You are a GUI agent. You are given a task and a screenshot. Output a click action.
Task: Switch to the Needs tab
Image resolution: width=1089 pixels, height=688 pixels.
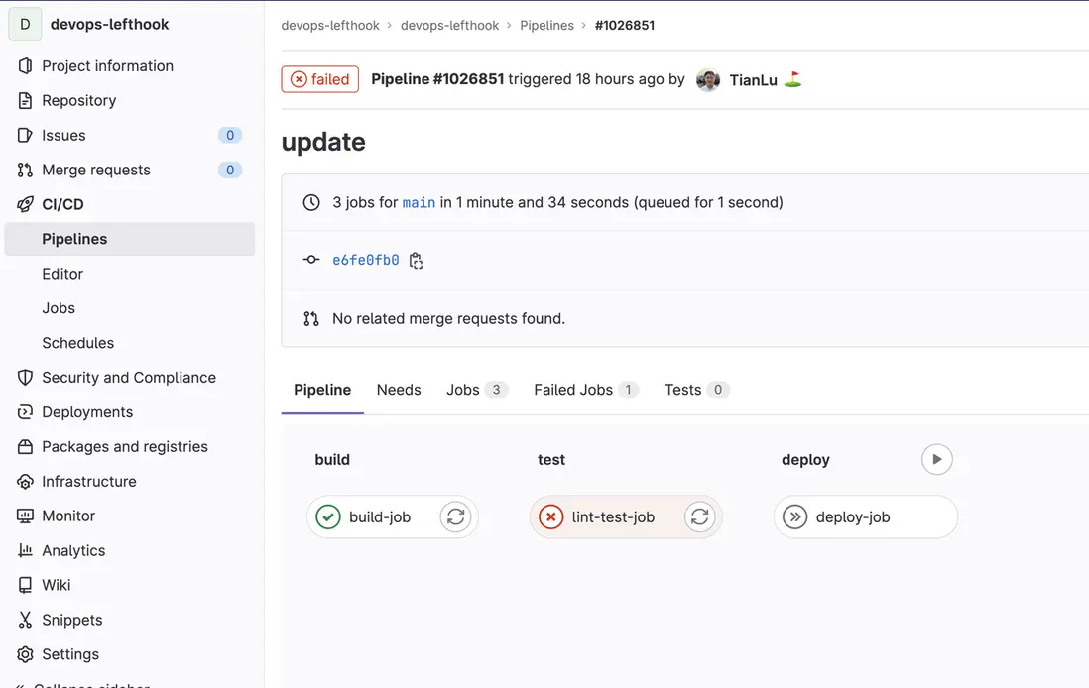[x=399, y=390]
